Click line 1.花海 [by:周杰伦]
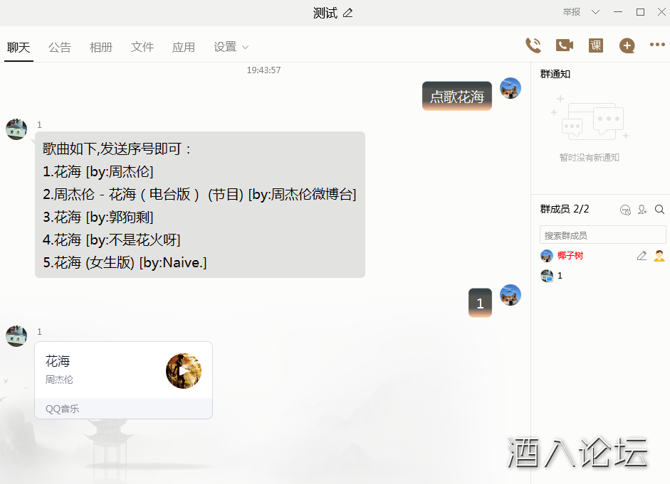 (x=98, y=171)
